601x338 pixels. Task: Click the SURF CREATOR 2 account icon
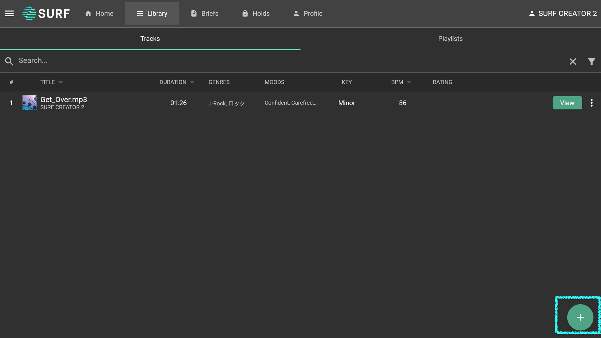click(532, 13)
